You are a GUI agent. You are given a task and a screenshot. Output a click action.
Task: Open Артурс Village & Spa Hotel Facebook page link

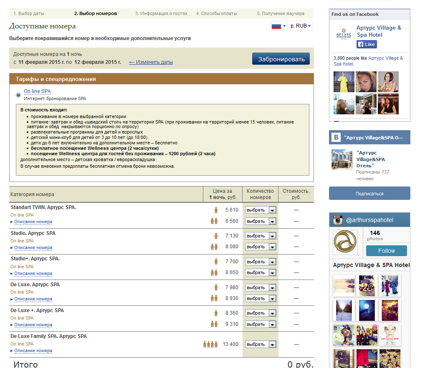(x=379, y=31)
